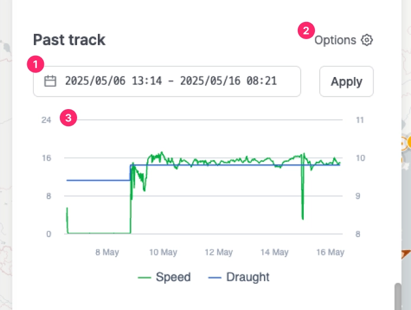This screenshot has width=411, height=310.
Task: Click the 16 May x-axis label
Action: (x=330, y=253)
